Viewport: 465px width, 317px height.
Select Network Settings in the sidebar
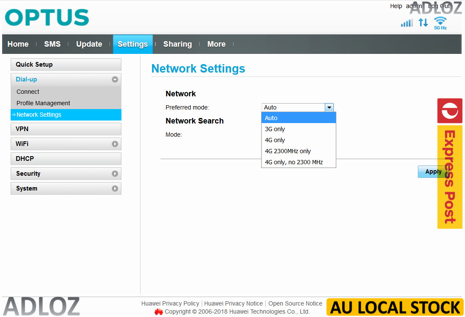[66, 115]
